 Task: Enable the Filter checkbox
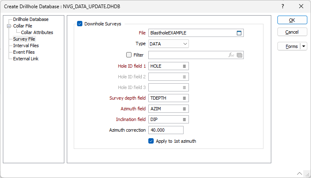tap(129, 55)
